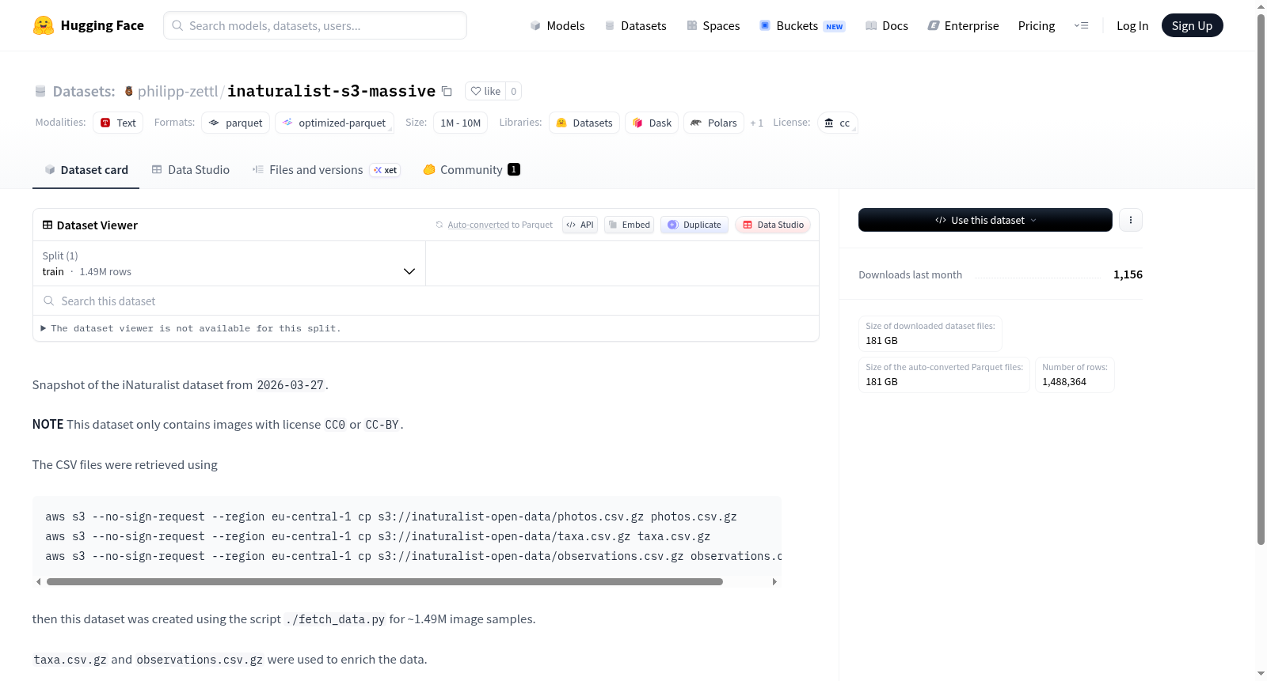Click the 2026-03-27 snapshot date

[x=290, y=385]
